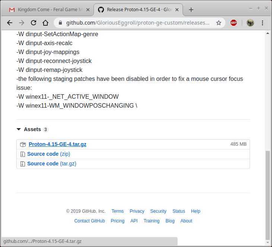This screenshot has width=272, height=247.
Task: Click the archive icon for Source code (tar.gz)
Action: pos(23,164)
